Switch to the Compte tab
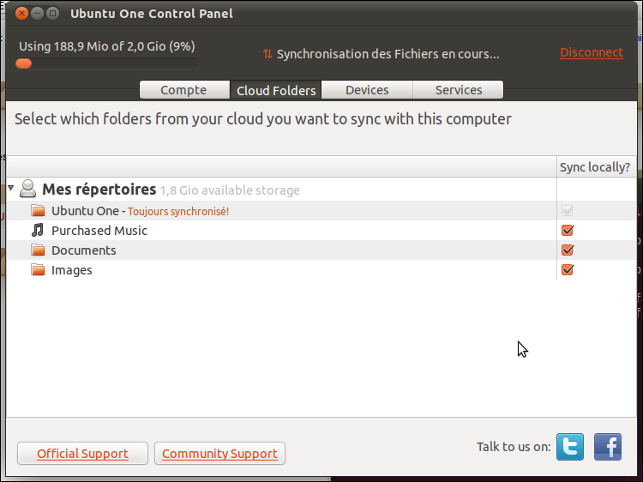Screen dimensions: 643x482 coord(184,90)
